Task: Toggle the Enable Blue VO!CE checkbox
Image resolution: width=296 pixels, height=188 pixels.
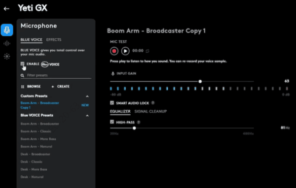Action: tap(23, 63)
